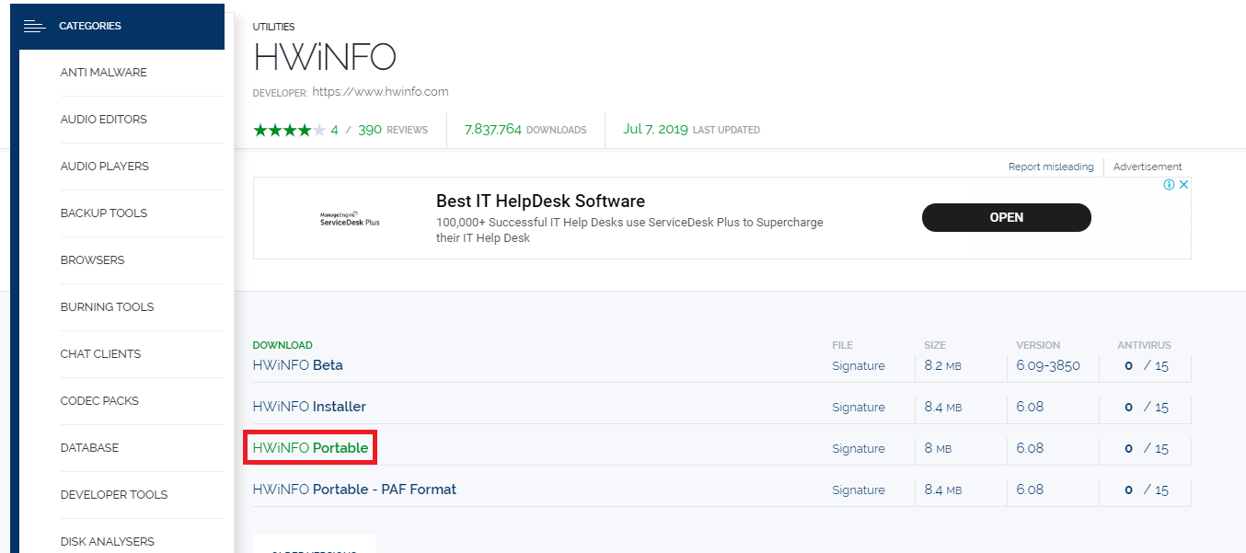Click the UTILITIES breadcrumb label

pyautogui.click(x=274, y=28)
